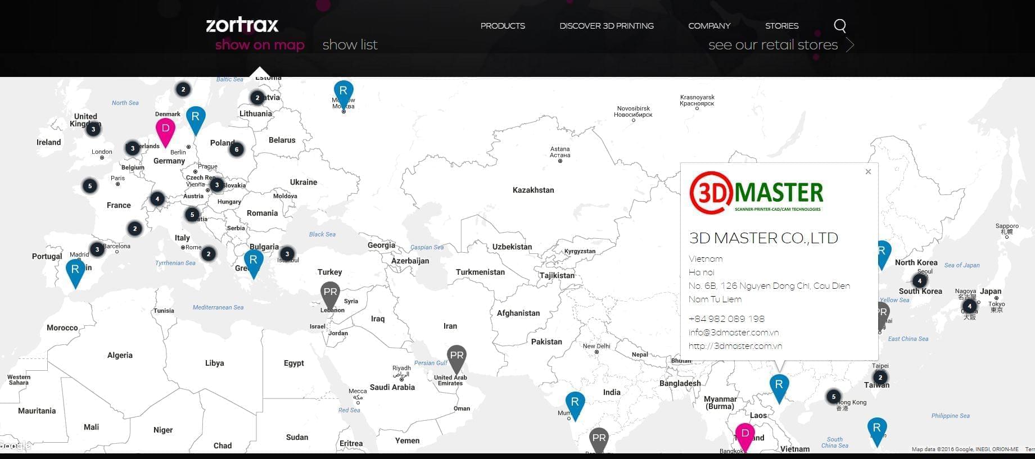Click the 3D Master logo image
1035x459 pixels.
pos(756,193)
